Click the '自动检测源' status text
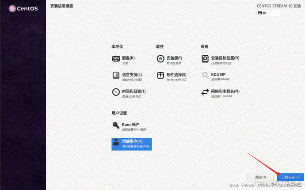The image size is (305, 190). pyautogui.click(x=174, y=63)
